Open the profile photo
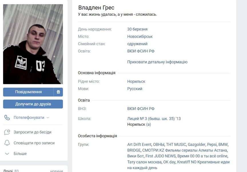The width and height of the screenshot is (247, 172). point(33,44)
